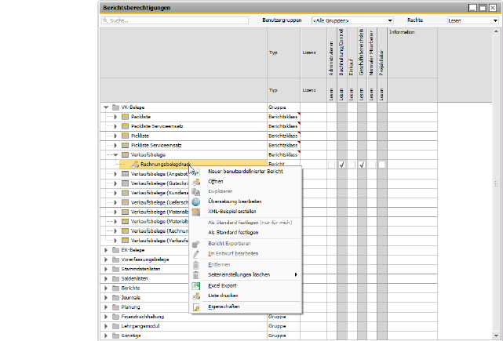
Task: Click the Information column header
Action: point(412,53)
